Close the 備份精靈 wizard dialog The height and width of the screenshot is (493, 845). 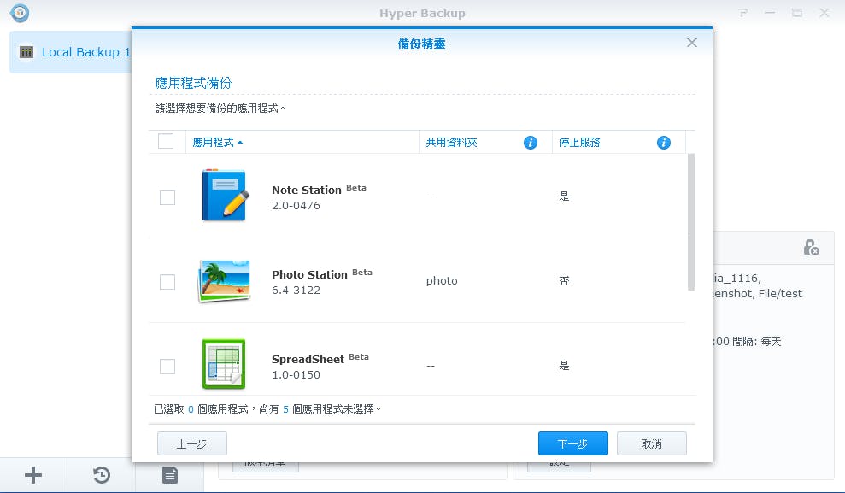pyautogui.click(x=692, y=43)
